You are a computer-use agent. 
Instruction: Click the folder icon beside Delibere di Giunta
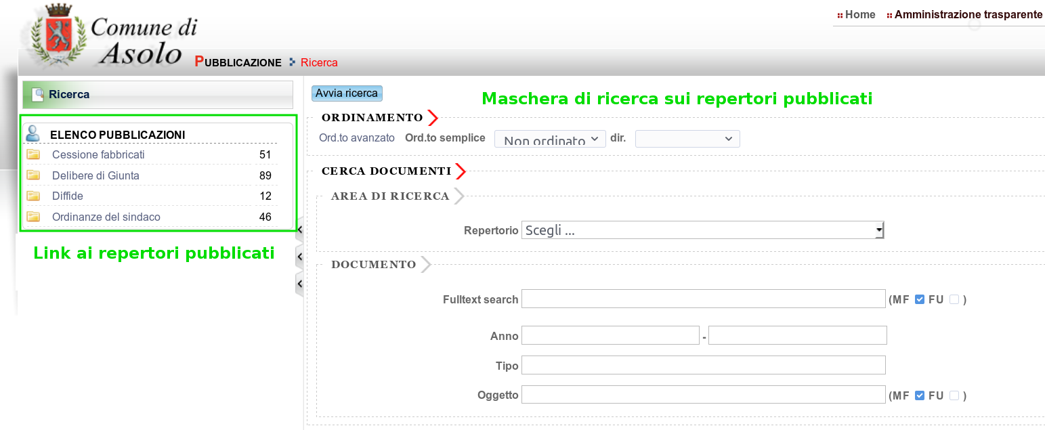33,175
